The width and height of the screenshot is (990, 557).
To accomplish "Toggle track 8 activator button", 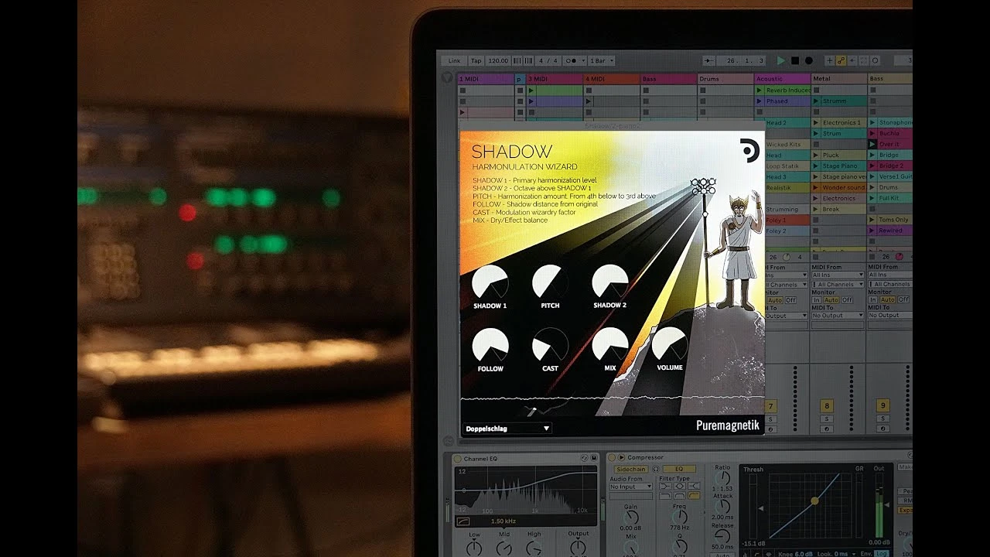I will [x=827, y=406].
